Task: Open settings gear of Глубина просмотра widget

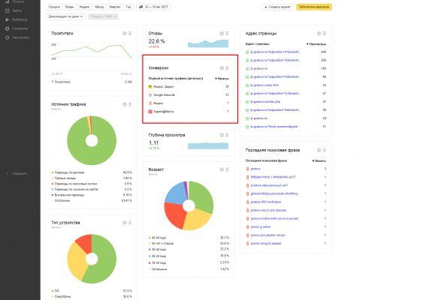Action: click(222, 135)
